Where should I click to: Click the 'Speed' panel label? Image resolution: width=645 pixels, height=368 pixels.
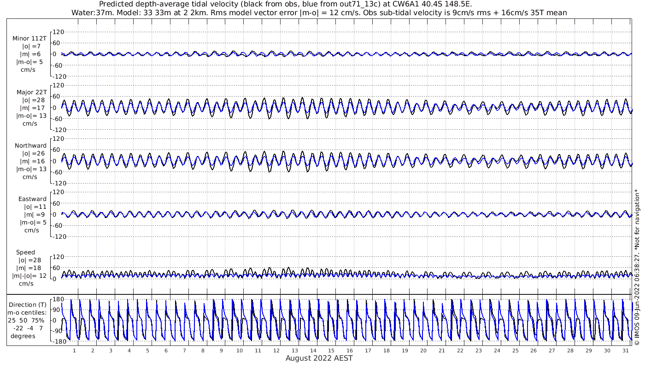coord(25,253)
